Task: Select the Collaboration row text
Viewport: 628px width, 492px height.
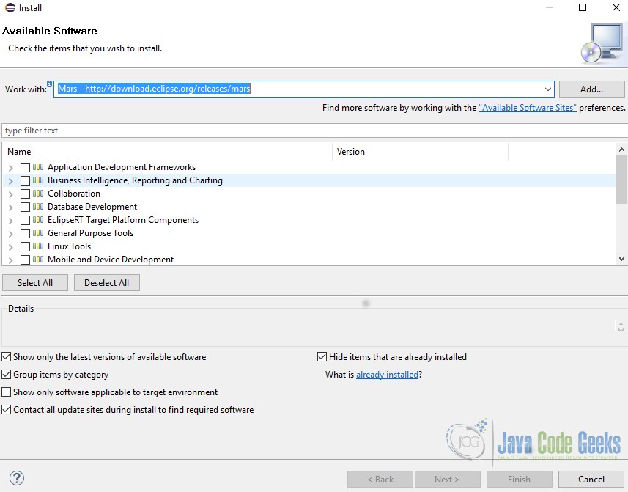Action: point(74,194)
